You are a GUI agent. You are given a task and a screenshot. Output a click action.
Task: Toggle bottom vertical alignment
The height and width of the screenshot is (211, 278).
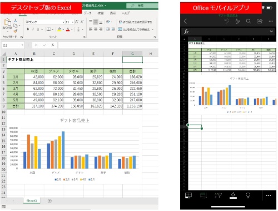pos(101,22)
